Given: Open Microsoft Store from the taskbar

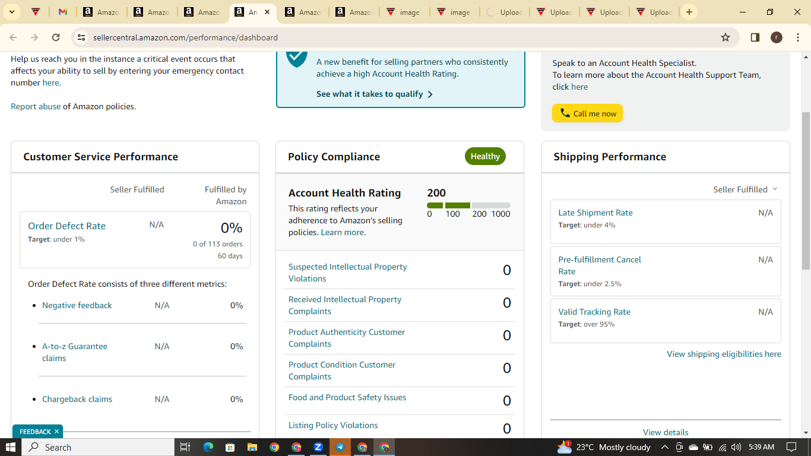Looking at the screenshot, I should click(x=230, y=447).
